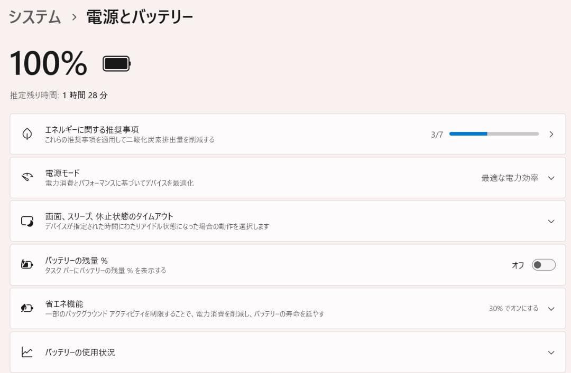Click the バッテリーの使用状況 chart icon
The image size is (571, 373).
point(28,352)
